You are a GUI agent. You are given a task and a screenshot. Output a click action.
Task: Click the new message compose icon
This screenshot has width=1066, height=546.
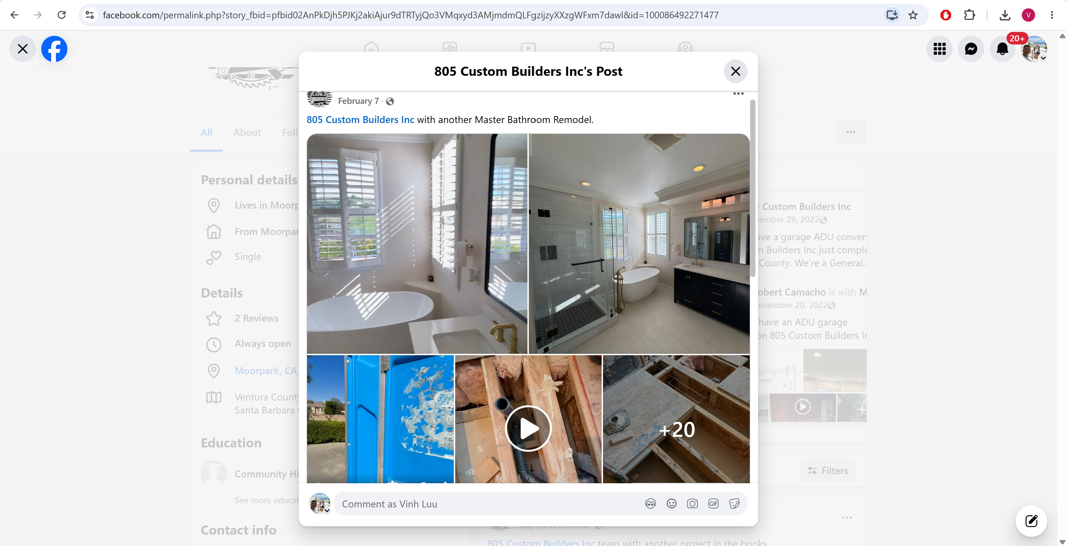coord(1031,521)
